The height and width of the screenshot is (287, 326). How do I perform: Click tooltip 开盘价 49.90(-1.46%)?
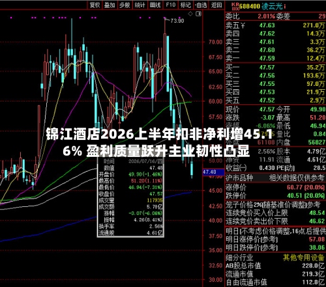click(145, 174)
